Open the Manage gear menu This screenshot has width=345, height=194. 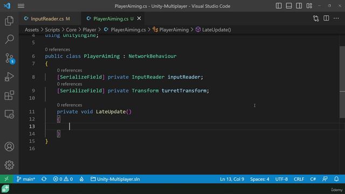9,165
